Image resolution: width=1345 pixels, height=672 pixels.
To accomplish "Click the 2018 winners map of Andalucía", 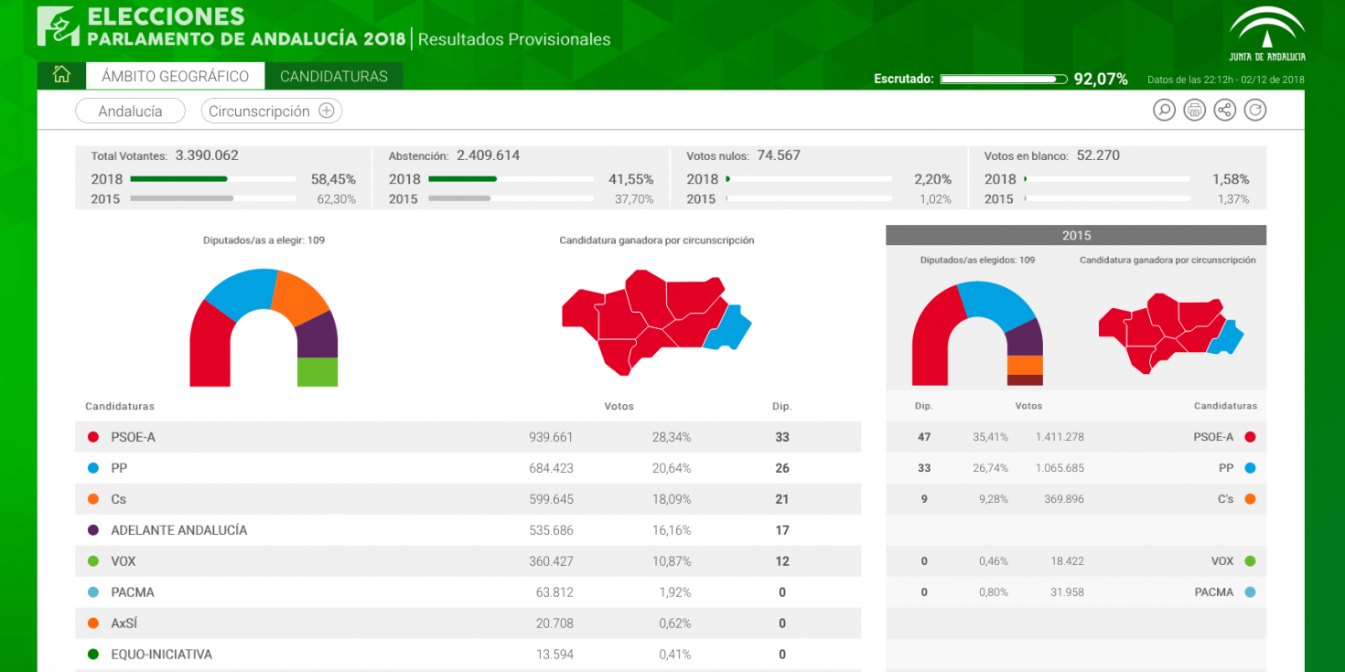I will coord(654,320).
